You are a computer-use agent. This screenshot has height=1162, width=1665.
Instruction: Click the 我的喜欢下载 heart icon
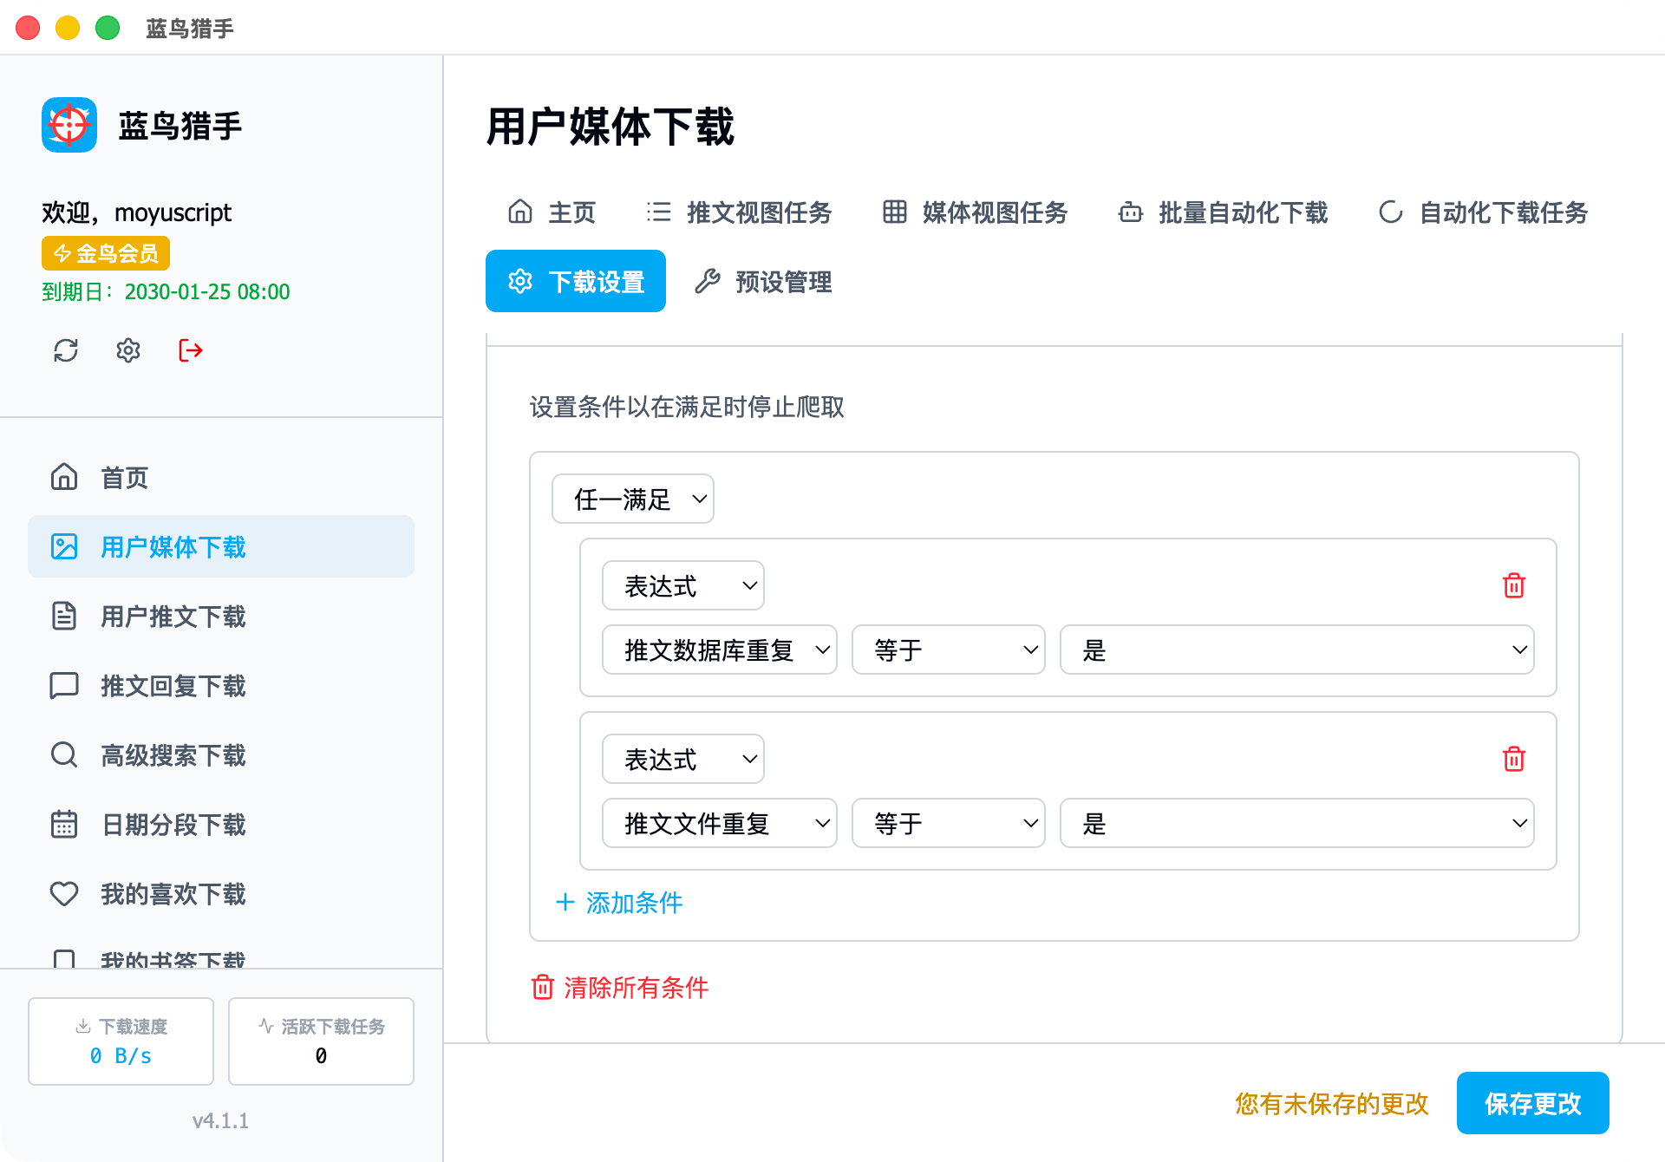pos(64,893)
